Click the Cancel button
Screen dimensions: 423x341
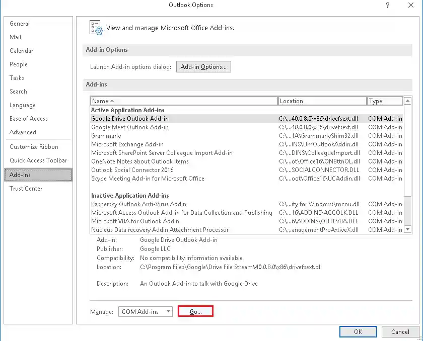pos(400,331)
